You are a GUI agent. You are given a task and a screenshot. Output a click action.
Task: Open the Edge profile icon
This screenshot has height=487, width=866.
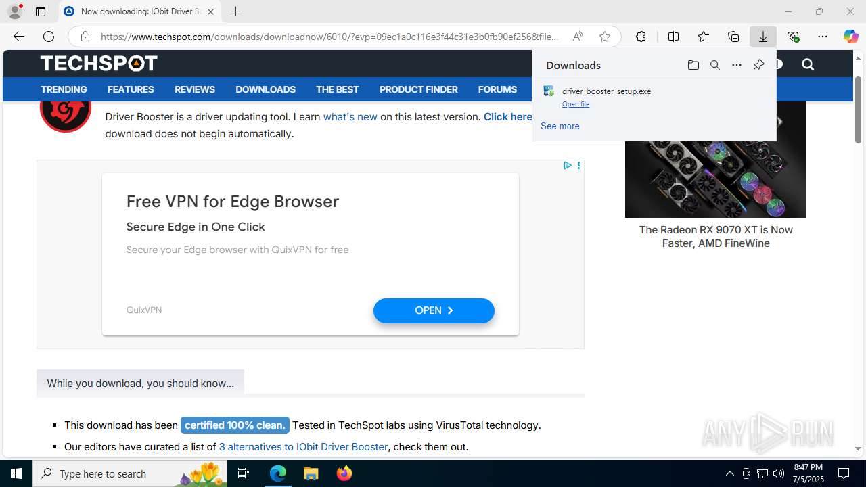(15, 11)
